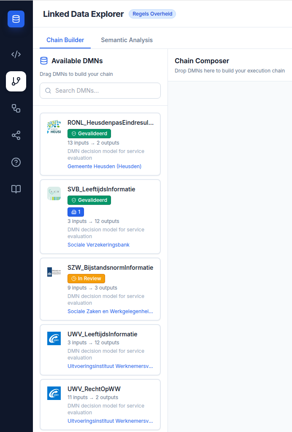Open Uitvoeringsinstituut link under UWV_LeeftijdsInformatie
This screenshot has width=292, height=432.
coord(110,366)
